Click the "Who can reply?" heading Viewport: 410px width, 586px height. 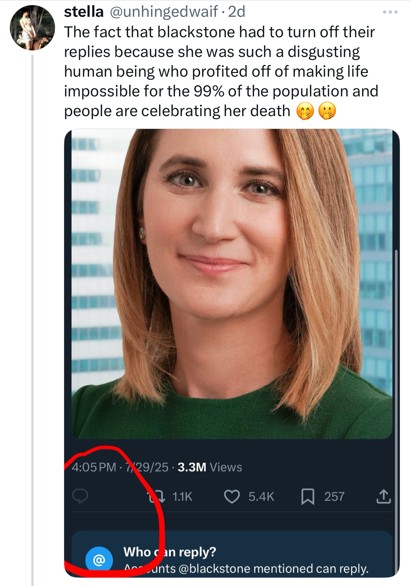click(170, 552)
